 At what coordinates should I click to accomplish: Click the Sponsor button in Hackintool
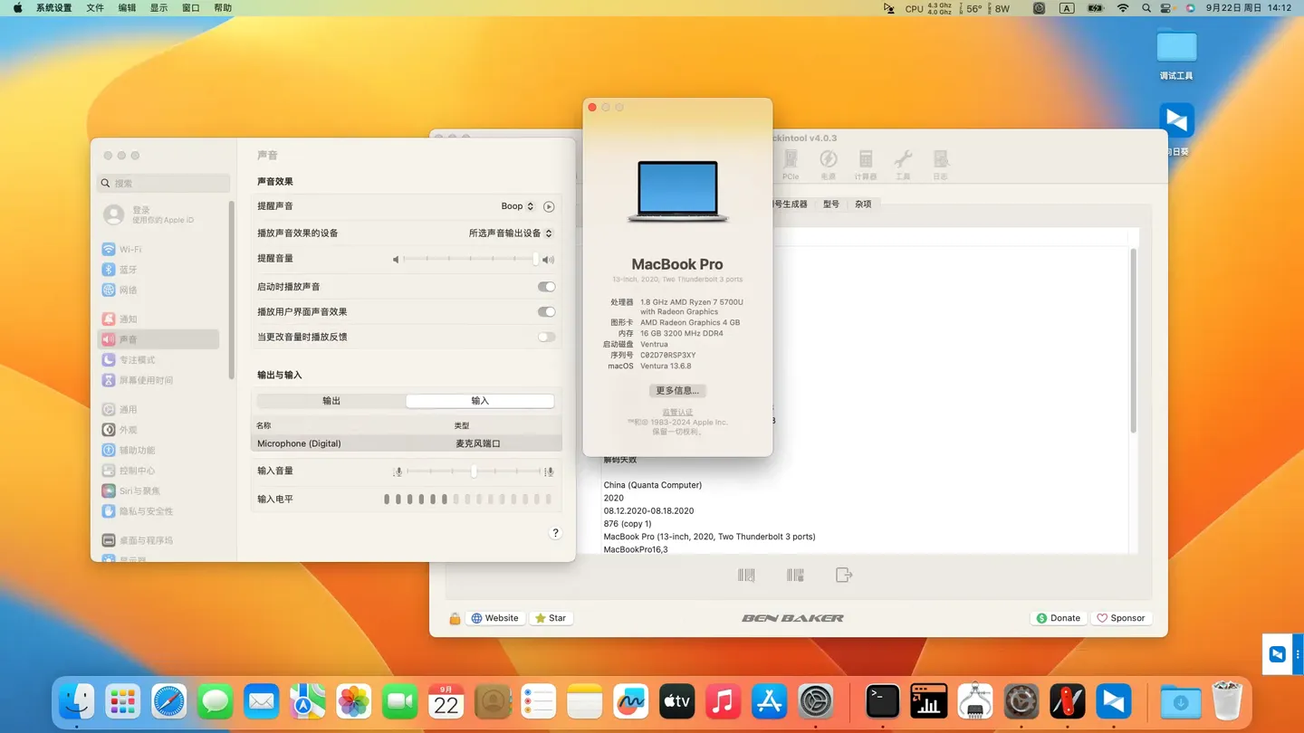[1121, 617]
